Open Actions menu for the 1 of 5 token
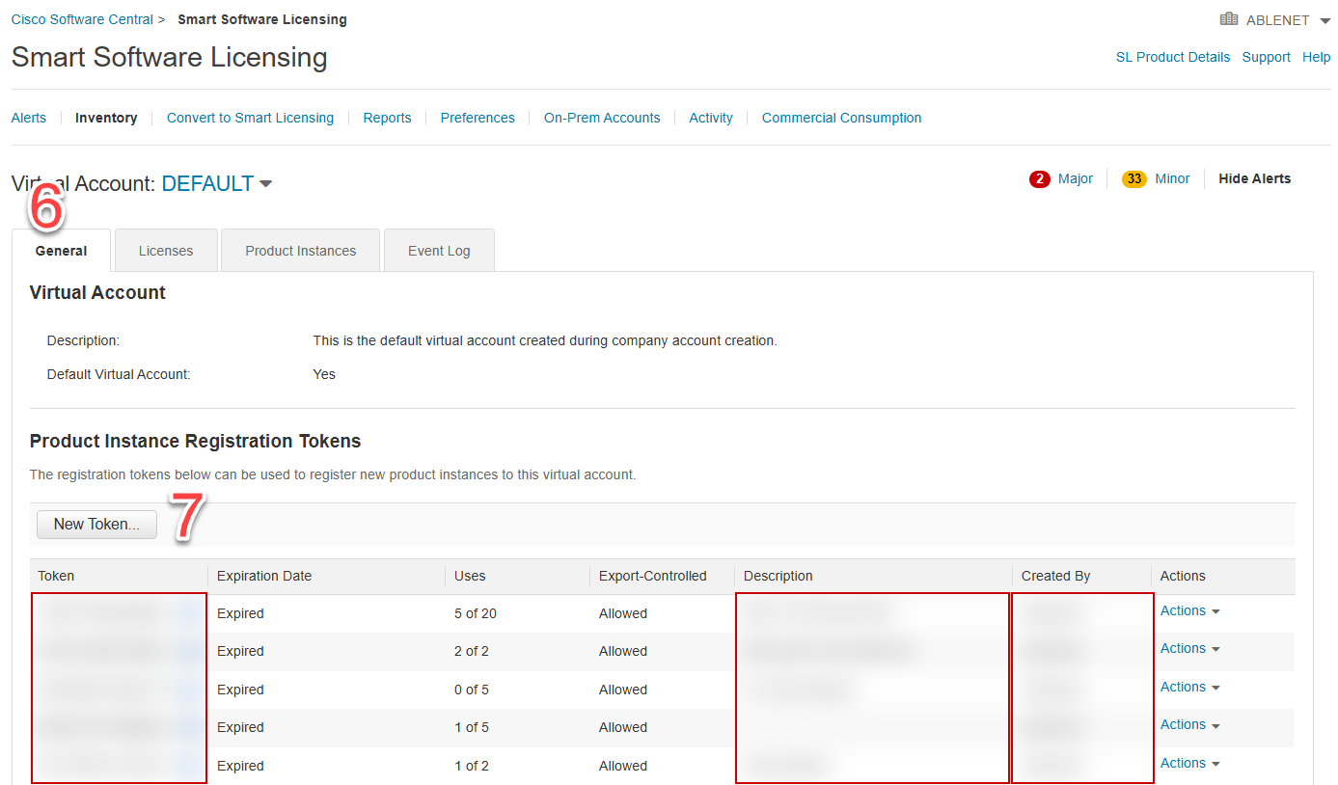This screenshot has width=1338, height=785. [1190, 725]
